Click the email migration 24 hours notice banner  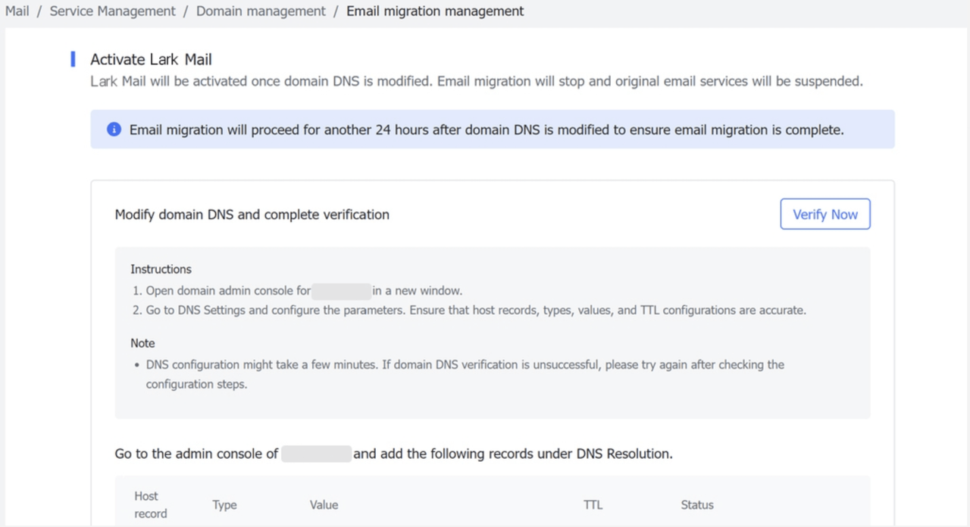pyautogui.click(x=493, y=129)
